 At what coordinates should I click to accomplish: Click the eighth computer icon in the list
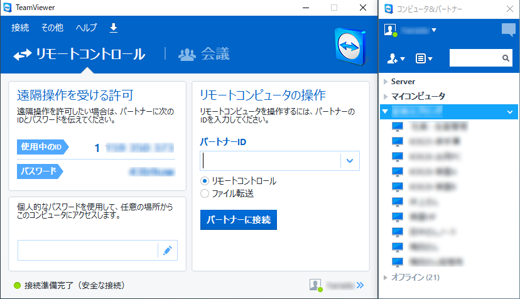398,232
